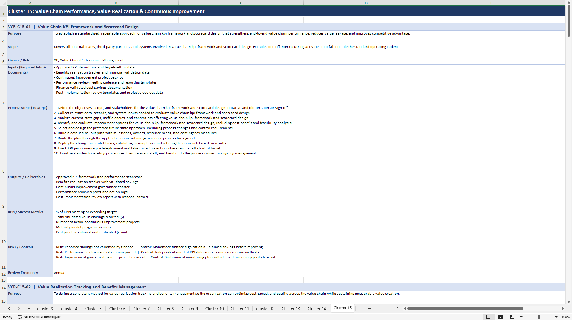Switch to Page Layout view

pos(500,317)
